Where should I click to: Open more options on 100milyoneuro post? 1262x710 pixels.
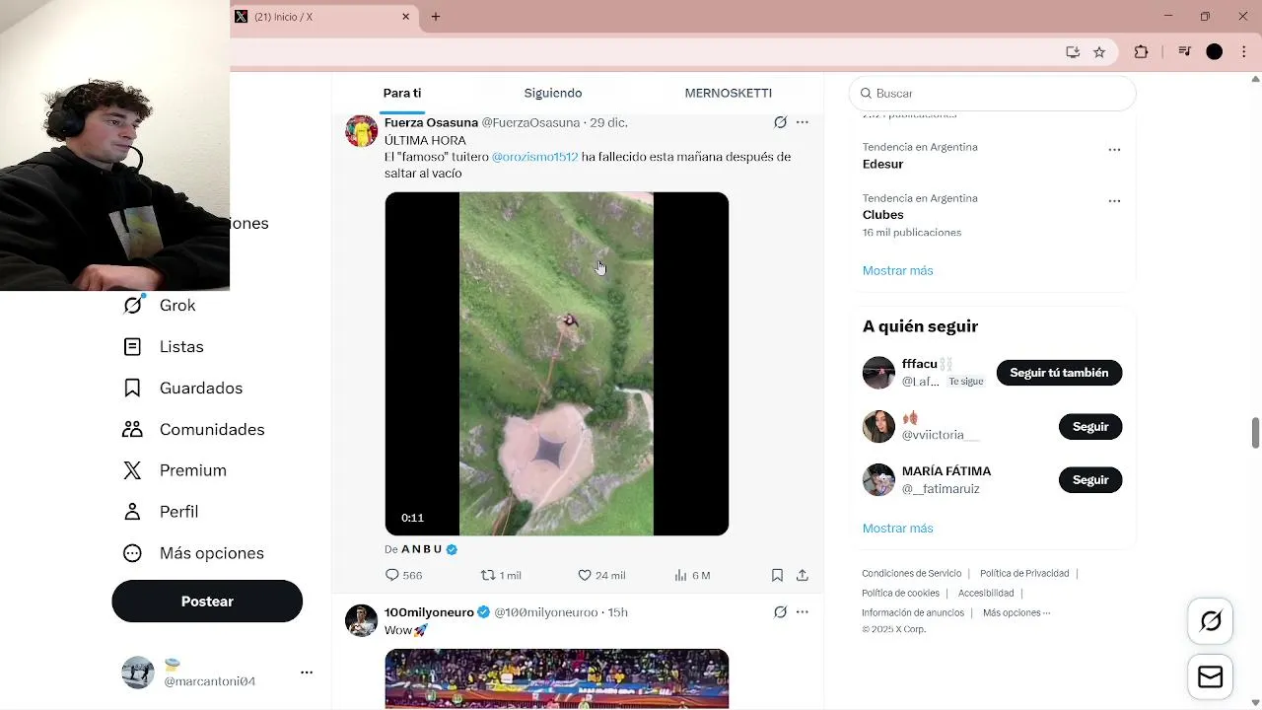(803, 612)
